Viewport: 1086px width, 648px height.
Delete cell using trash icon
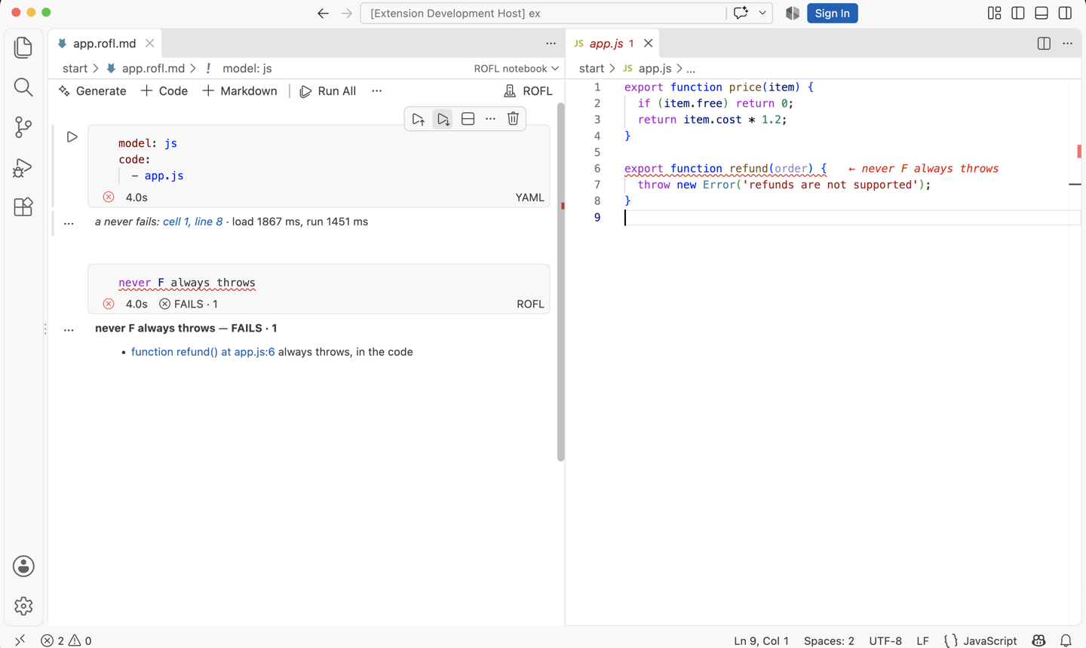point(513,119)
